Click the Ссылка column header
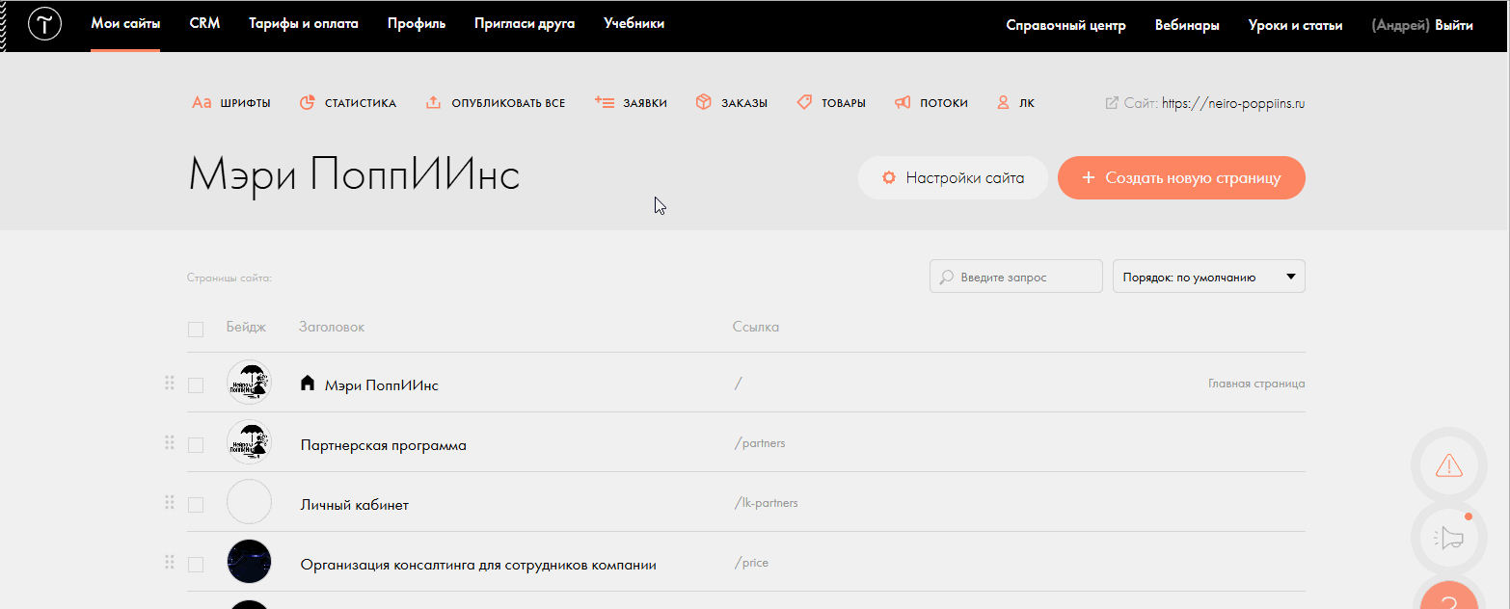The height and width of the screenshot is (609, 1510). [756, 327]
